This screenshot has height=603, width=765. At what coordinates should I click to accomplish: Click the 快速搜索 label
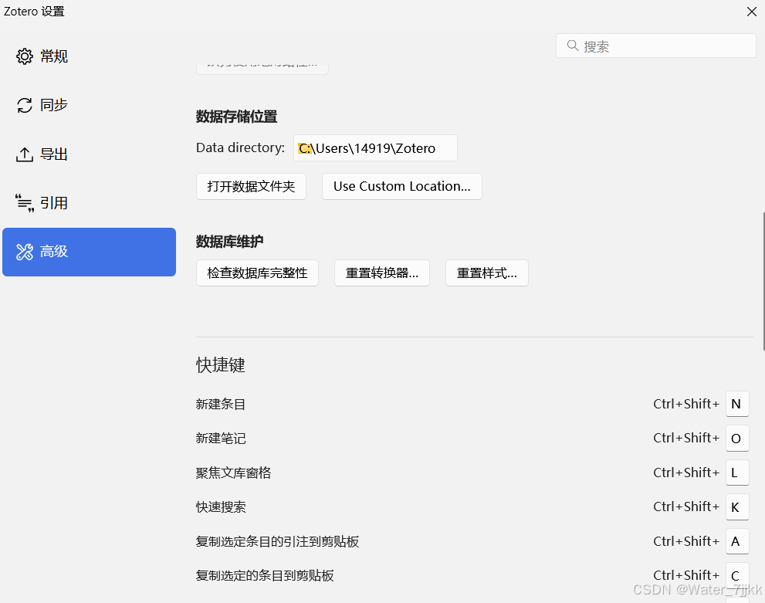(221, 507)
